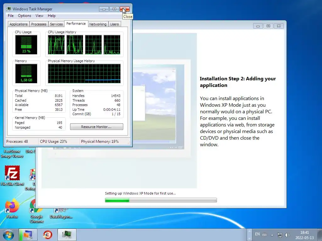Viewport: 322px width, 241px height.
Task: Click the Kernel Nonpaged value 40
Action: point(60,127)
